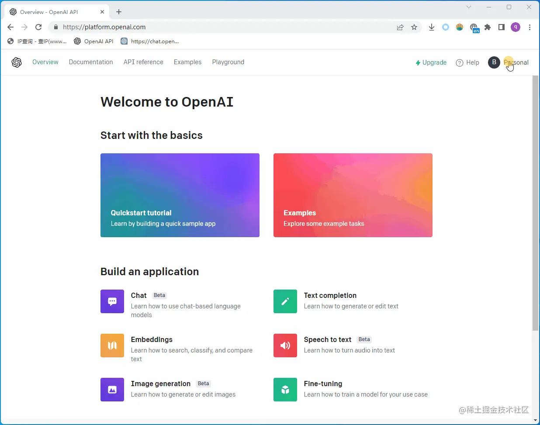
Task: Select the Overview - OpenAI API browser tab
Action: point(57,12)
